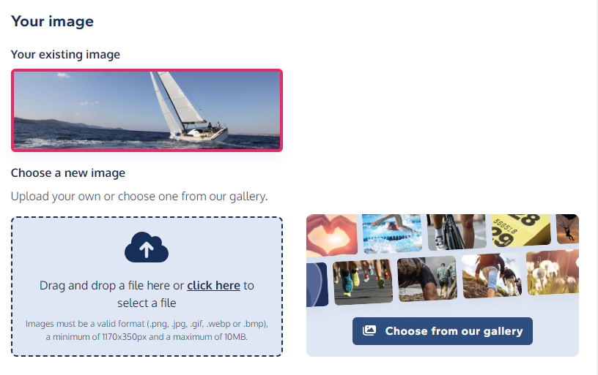The height and width of the screenshot is (375, 598).
Task: Pick the heart hands gallery photo
Action: pos(332,235)
